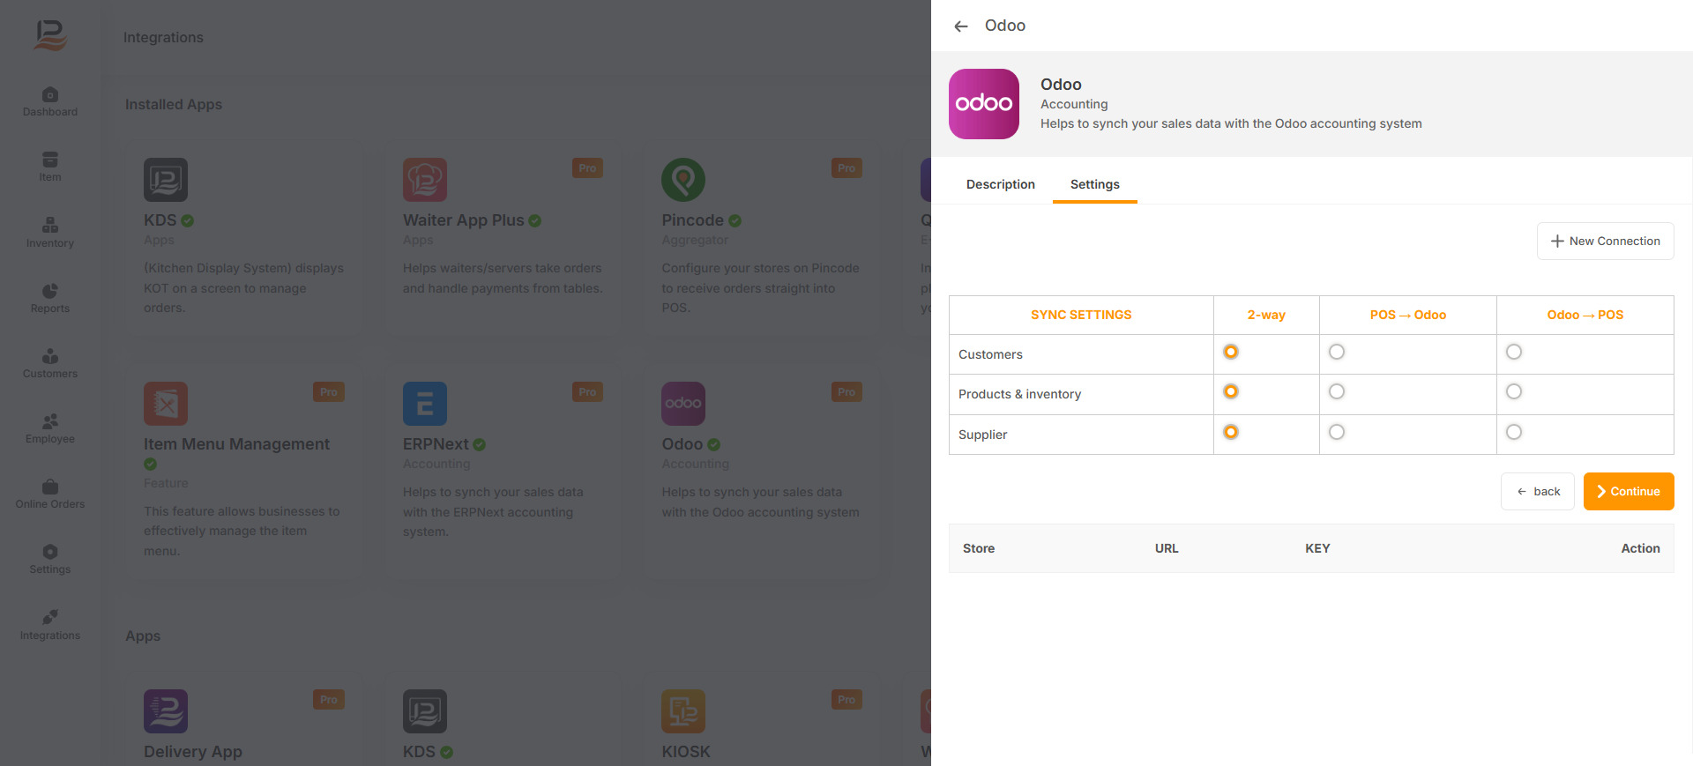Select Odoo to POS sync for Customers
The image size is (1693, 766).
(x=1514, y=352)
